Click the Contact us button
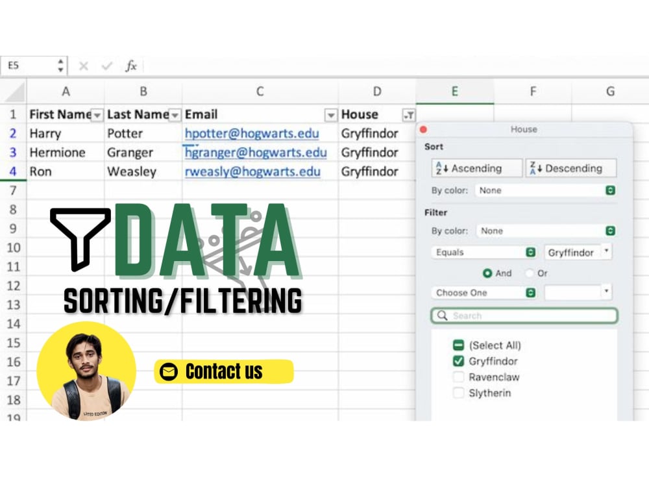 click(x=223, y=371)
